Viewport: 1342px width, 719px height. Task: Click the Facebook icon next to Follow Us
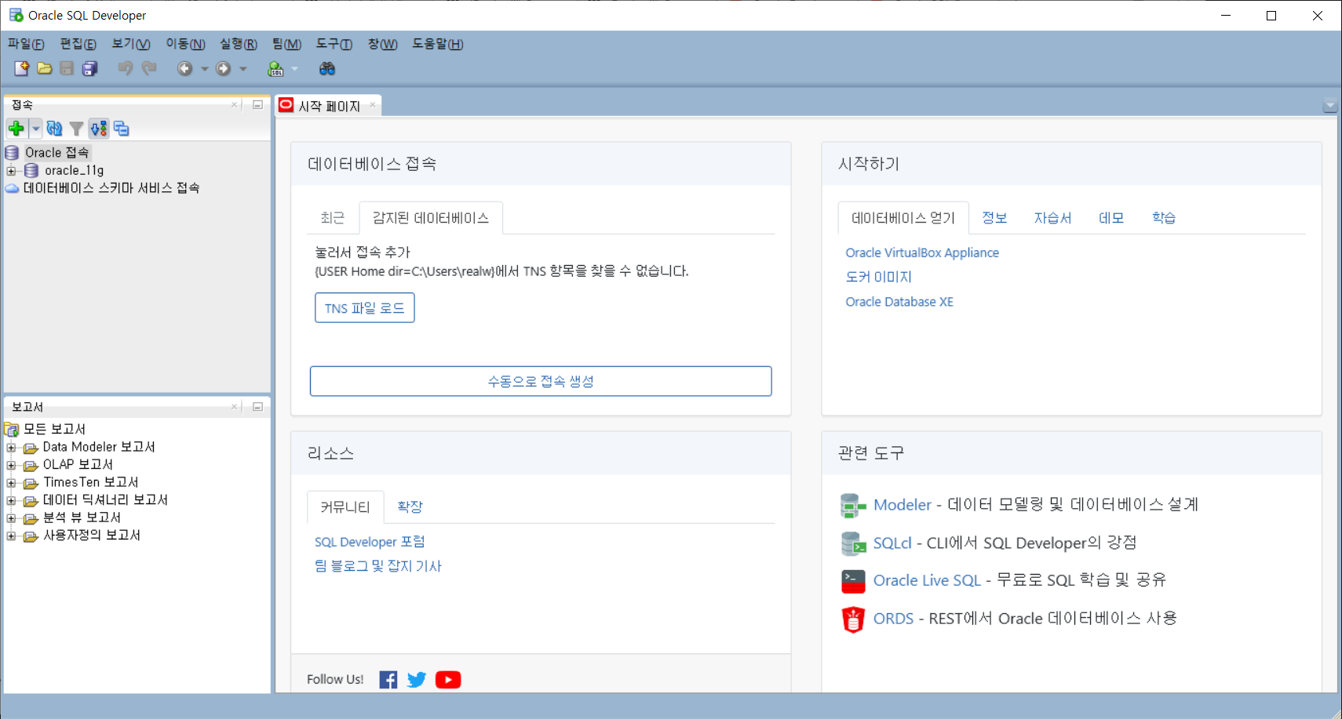pos(388,680)
